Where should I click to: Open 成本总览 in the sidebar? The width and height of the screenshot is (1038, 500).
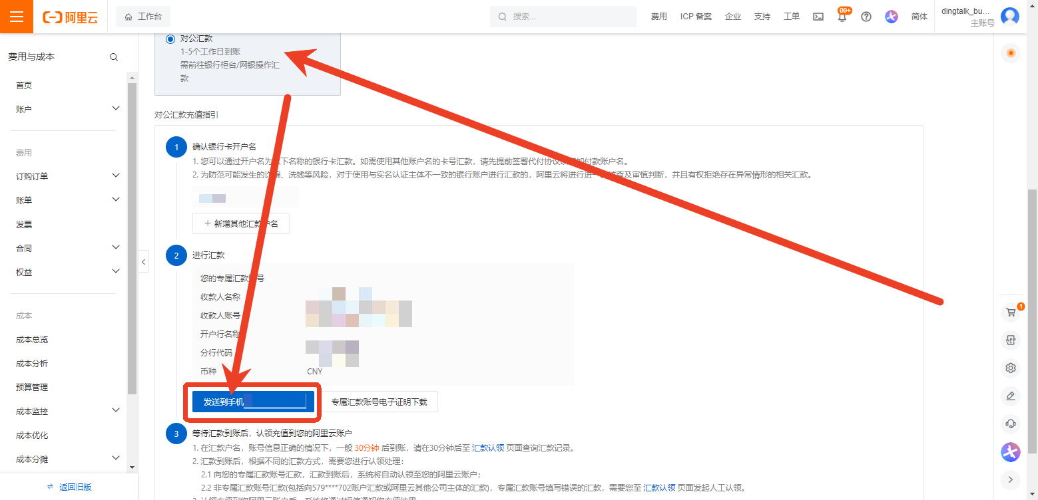click(32, 339)
